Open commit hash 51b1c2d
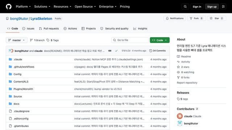Image resolution: width=232 pixels, height=130 pixels. click(x=126, y=51)
